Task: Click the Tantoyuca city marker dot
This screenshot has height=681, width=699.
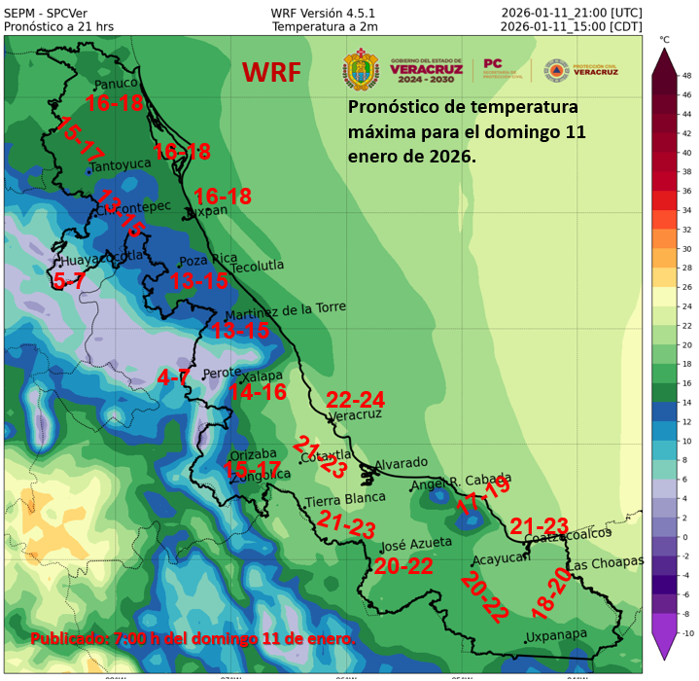Action: 89,172
